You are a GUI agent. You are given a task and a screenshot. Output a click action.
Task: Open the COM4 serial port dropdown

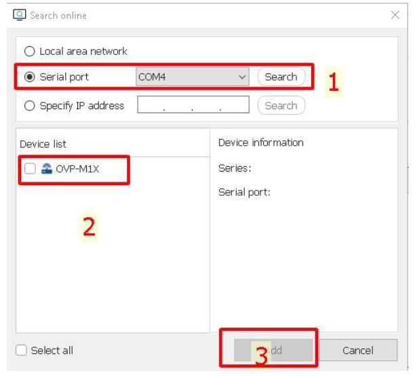click(193, 77)
